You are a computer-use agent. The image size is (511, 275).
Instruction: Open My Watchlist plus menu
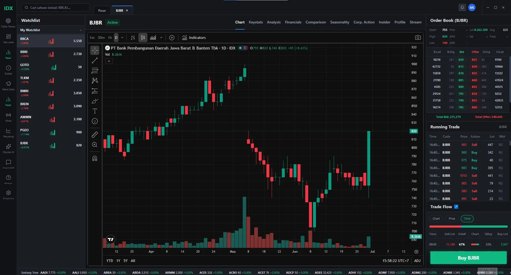(81, 30)
